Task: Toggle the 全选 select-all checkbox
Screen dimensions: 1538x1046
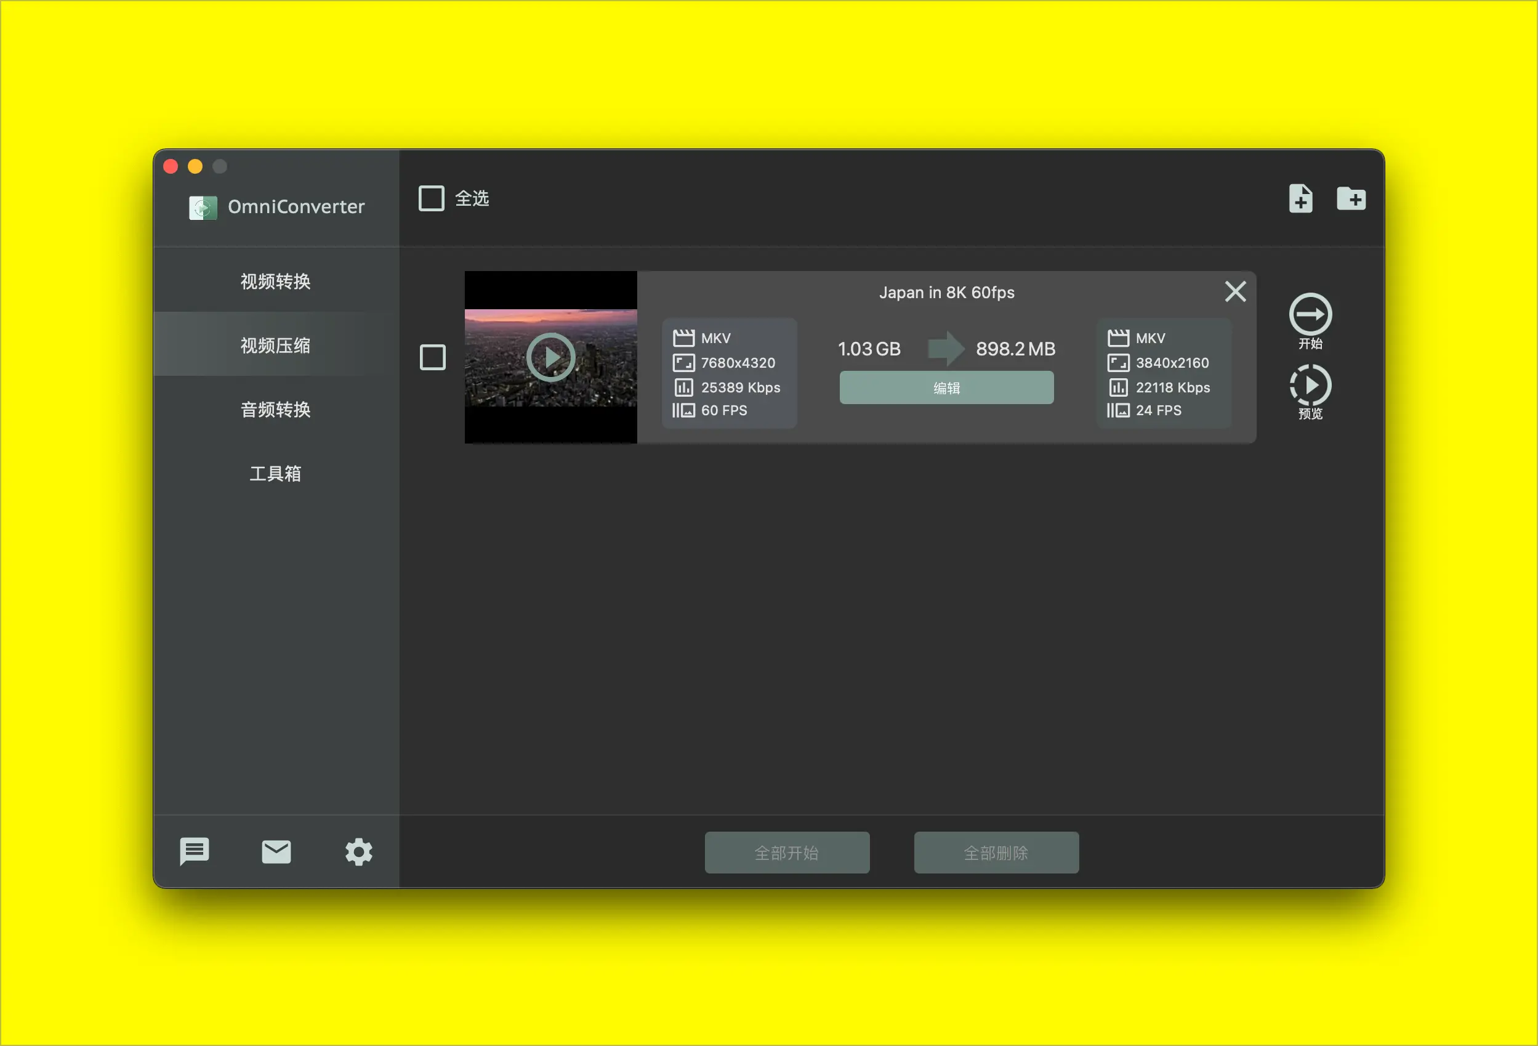Action: click(x=432, y=198)
